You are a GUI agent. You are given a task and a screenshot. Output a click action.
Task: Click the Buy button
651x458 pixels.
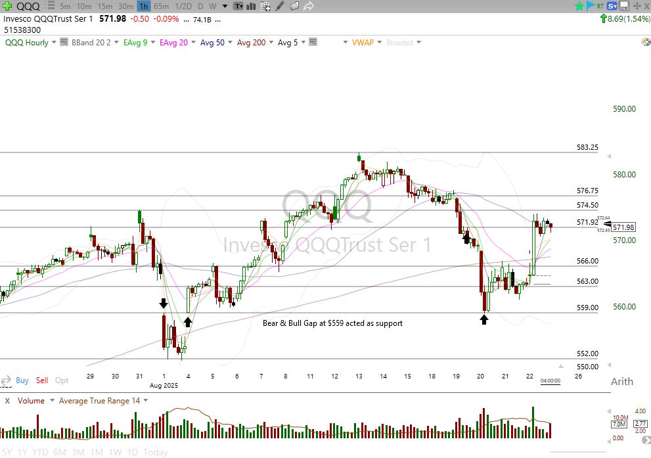point(22,380)
